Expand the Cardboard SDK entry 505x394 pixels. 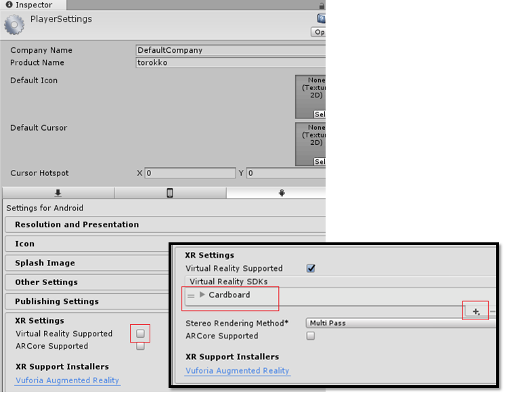202,295
